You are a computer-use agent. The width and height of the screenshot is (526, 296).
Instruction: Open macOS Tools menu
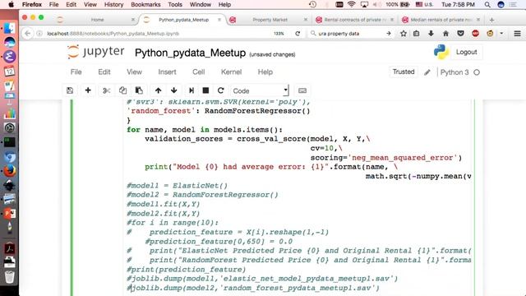175,4
